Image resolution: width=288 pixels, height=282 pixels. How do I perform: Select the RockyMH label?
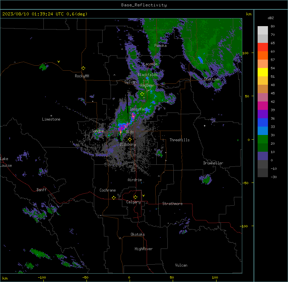click(82, 76)
